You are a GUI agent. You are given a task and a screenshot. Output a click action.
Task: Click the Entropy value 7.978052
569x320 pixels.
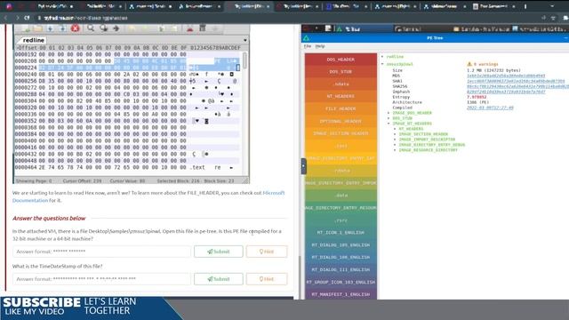click(477, 97)
